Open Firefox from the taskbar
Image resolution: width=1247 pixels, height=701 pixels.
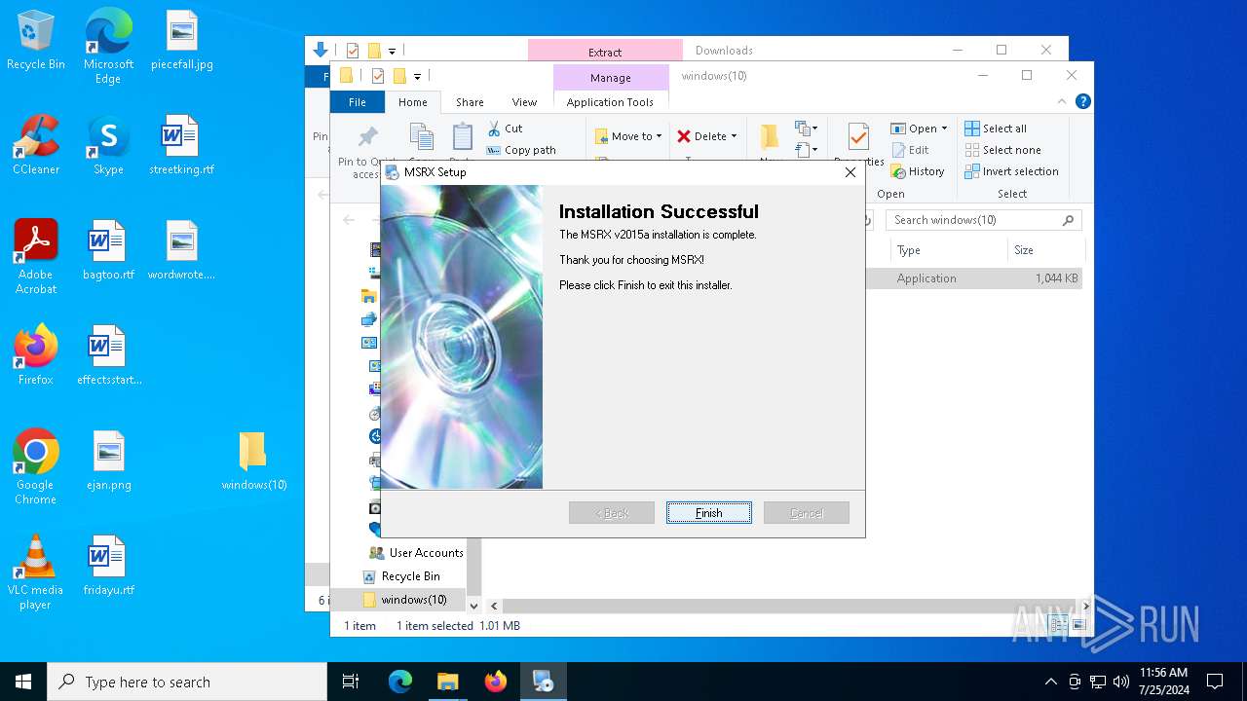(x=496, y=682)
